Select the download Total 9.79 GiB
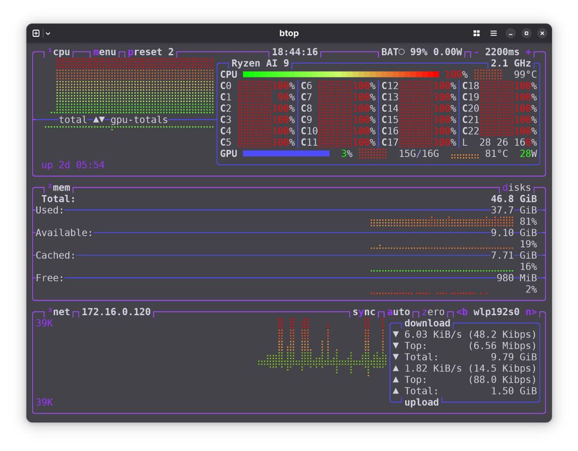Screen dimensions: 578x451 (x=514, y=357)
